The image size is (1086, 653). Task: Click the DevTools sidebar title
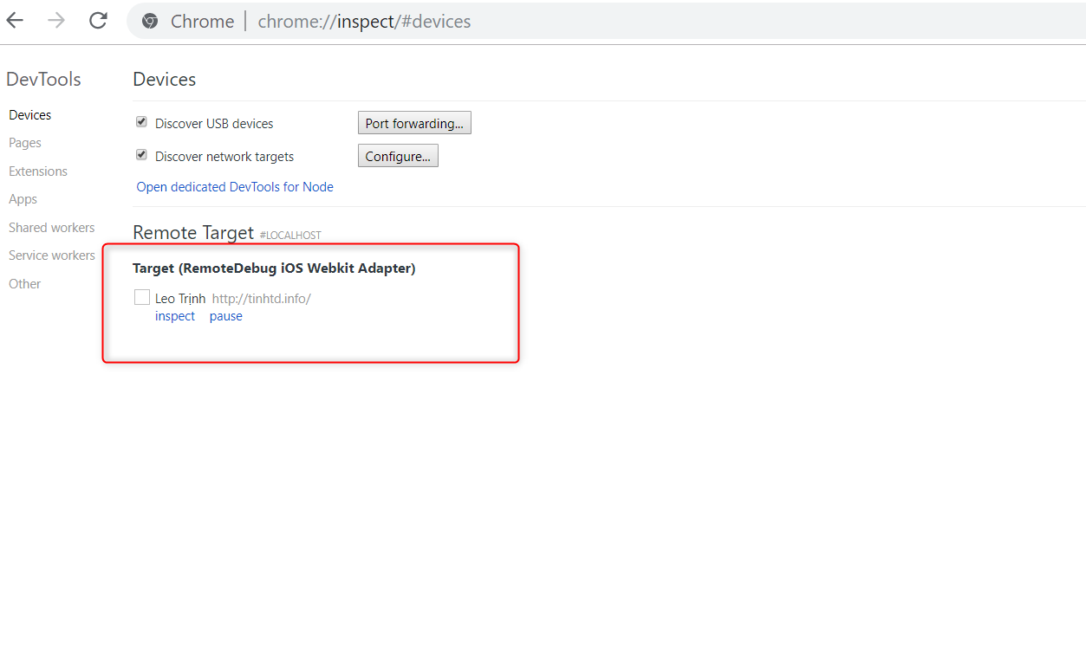tap(43, 80)
